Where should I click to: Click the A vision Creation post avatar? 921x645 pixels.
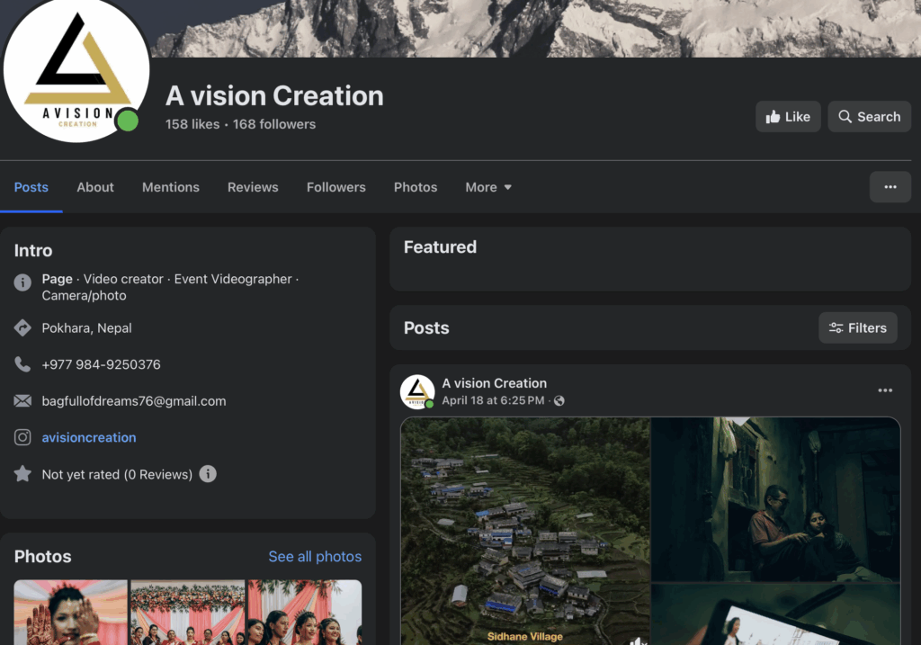point(417,392)
